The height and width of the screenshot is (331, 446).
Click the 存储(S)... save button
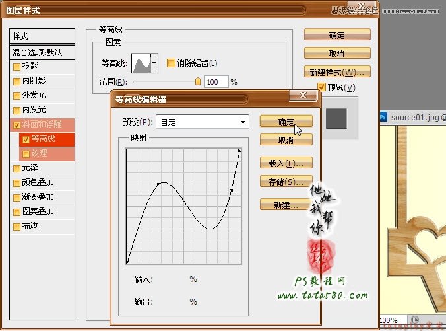tap(286, 182)
